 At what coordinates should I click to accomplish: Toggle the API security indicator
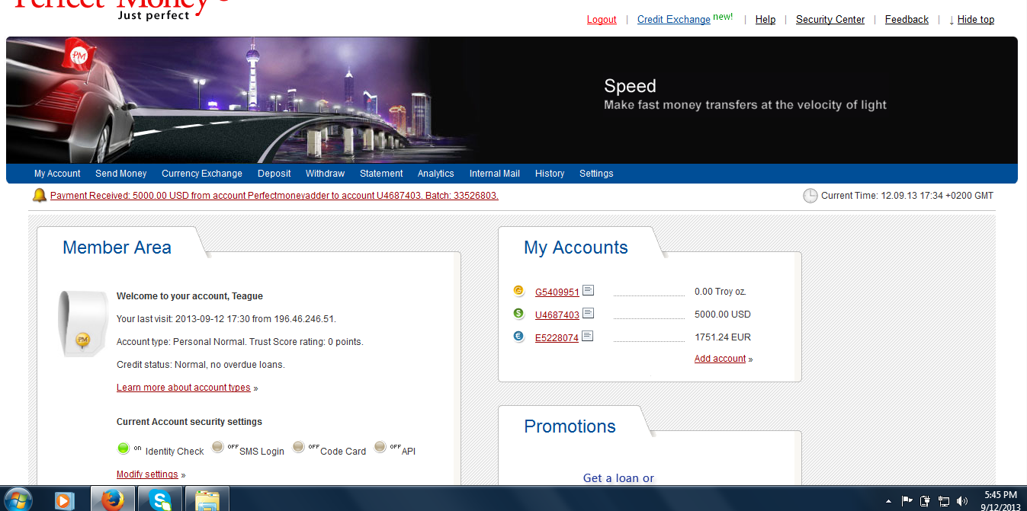tap(380, 446)
